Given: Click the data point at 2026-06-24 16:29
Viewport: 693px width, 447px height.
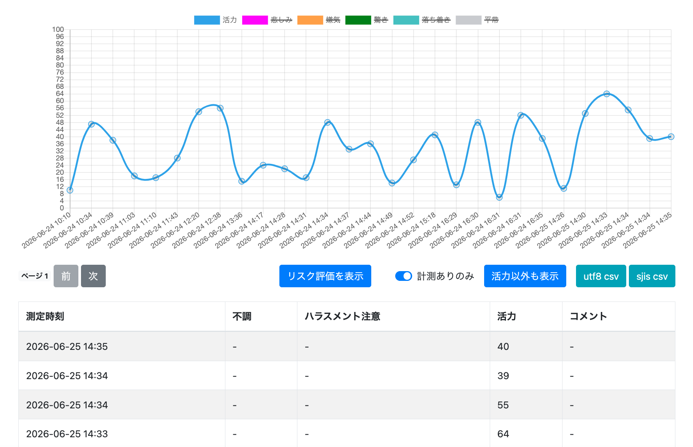Looking at the screenshot, I should (456, 185).
